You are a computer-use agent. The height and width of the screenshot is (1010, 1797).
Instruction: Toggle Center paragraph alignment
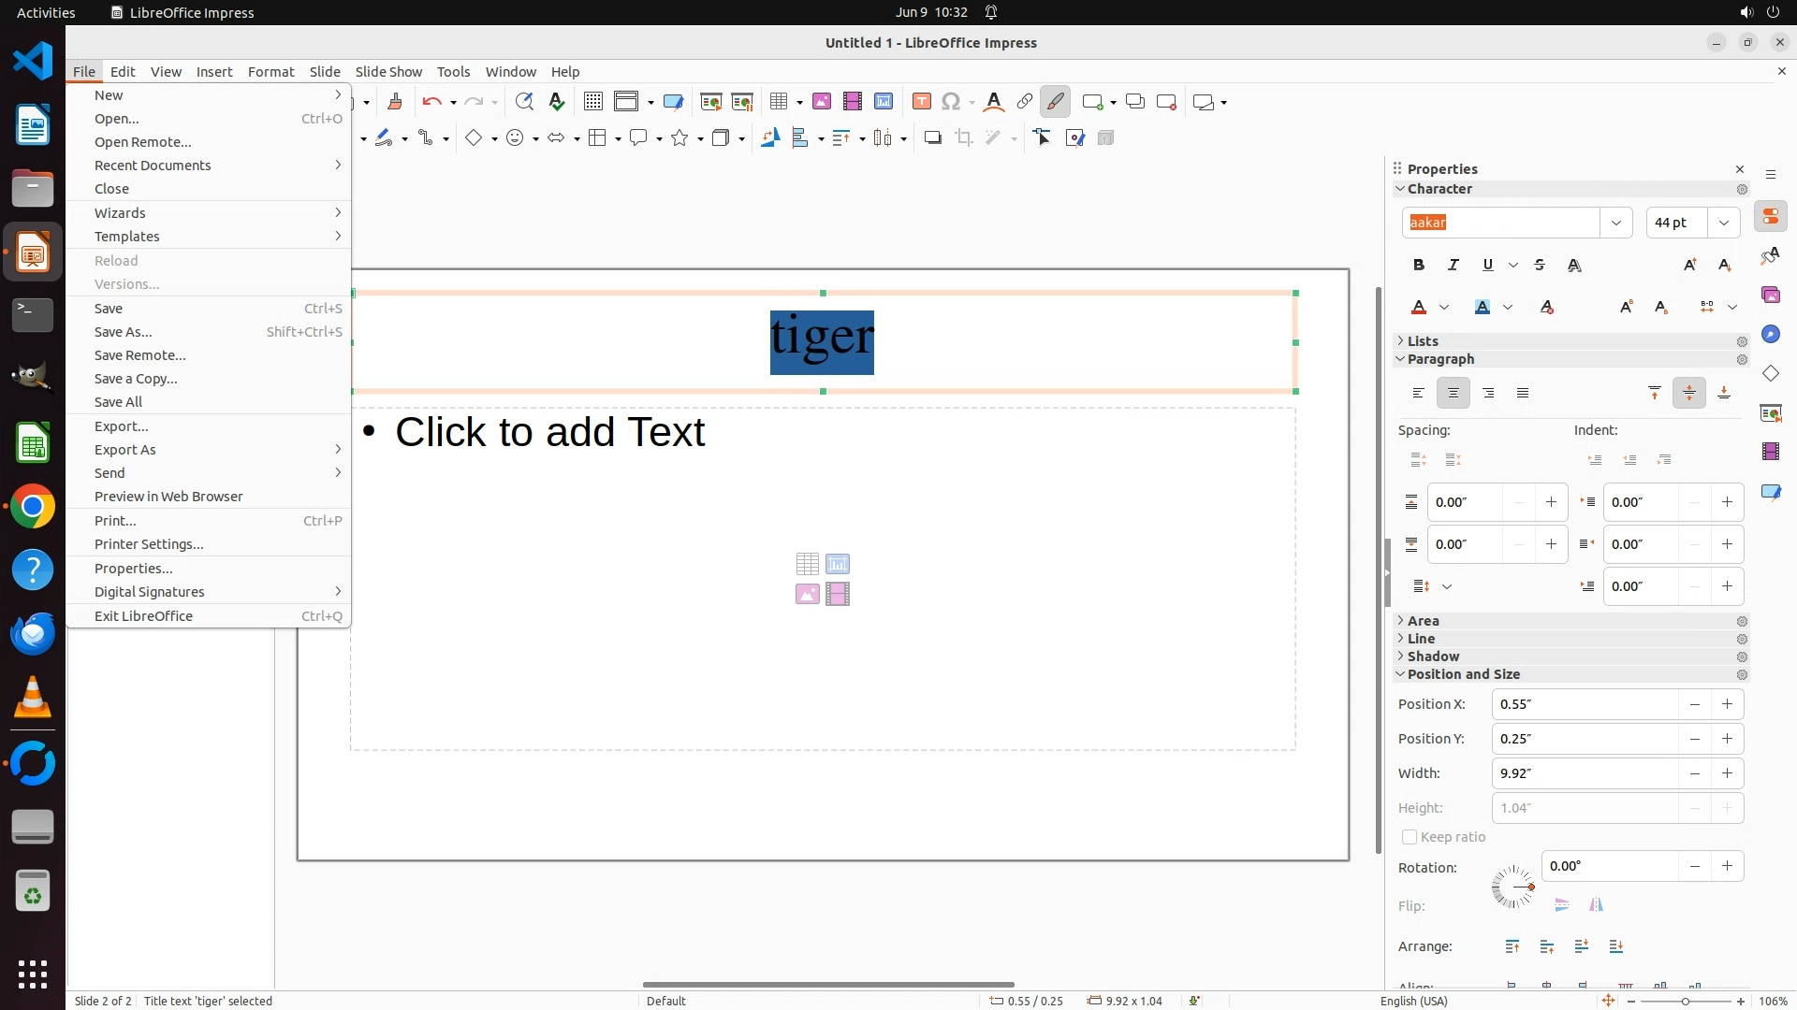point(1454,394)
